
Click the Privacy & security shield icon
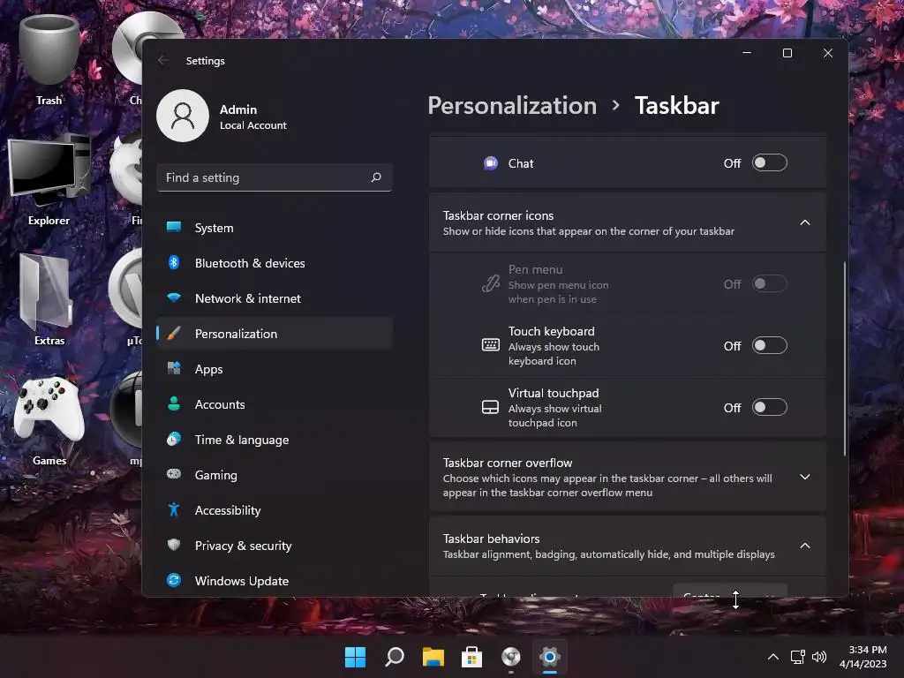174,545
